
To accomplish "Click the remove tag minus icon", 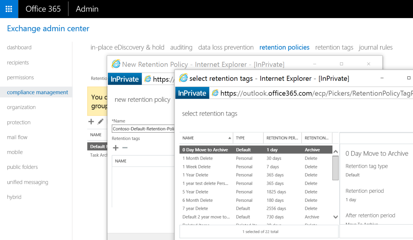I will point(125,148).
